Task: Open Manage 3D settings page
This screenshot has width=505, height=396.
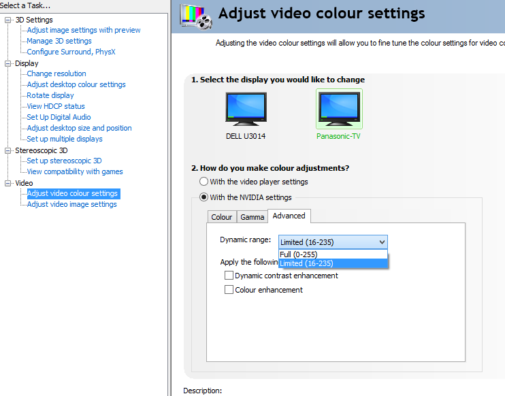Action: click(x=59, y=41)
